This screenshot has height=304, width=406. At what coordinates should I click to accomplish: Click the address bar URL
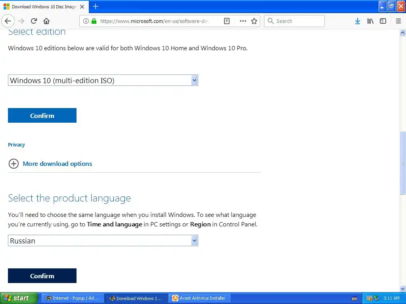(154, 21)
